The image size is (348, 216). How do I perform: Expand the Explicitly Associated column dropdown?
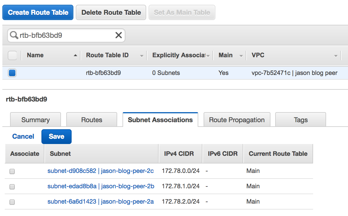208,56
